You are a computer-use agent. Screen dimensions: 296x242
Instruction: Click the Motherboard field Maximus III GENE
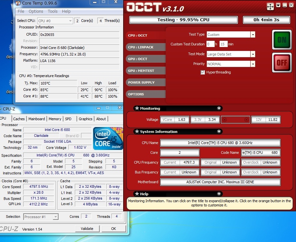click(x=220, y=182)
